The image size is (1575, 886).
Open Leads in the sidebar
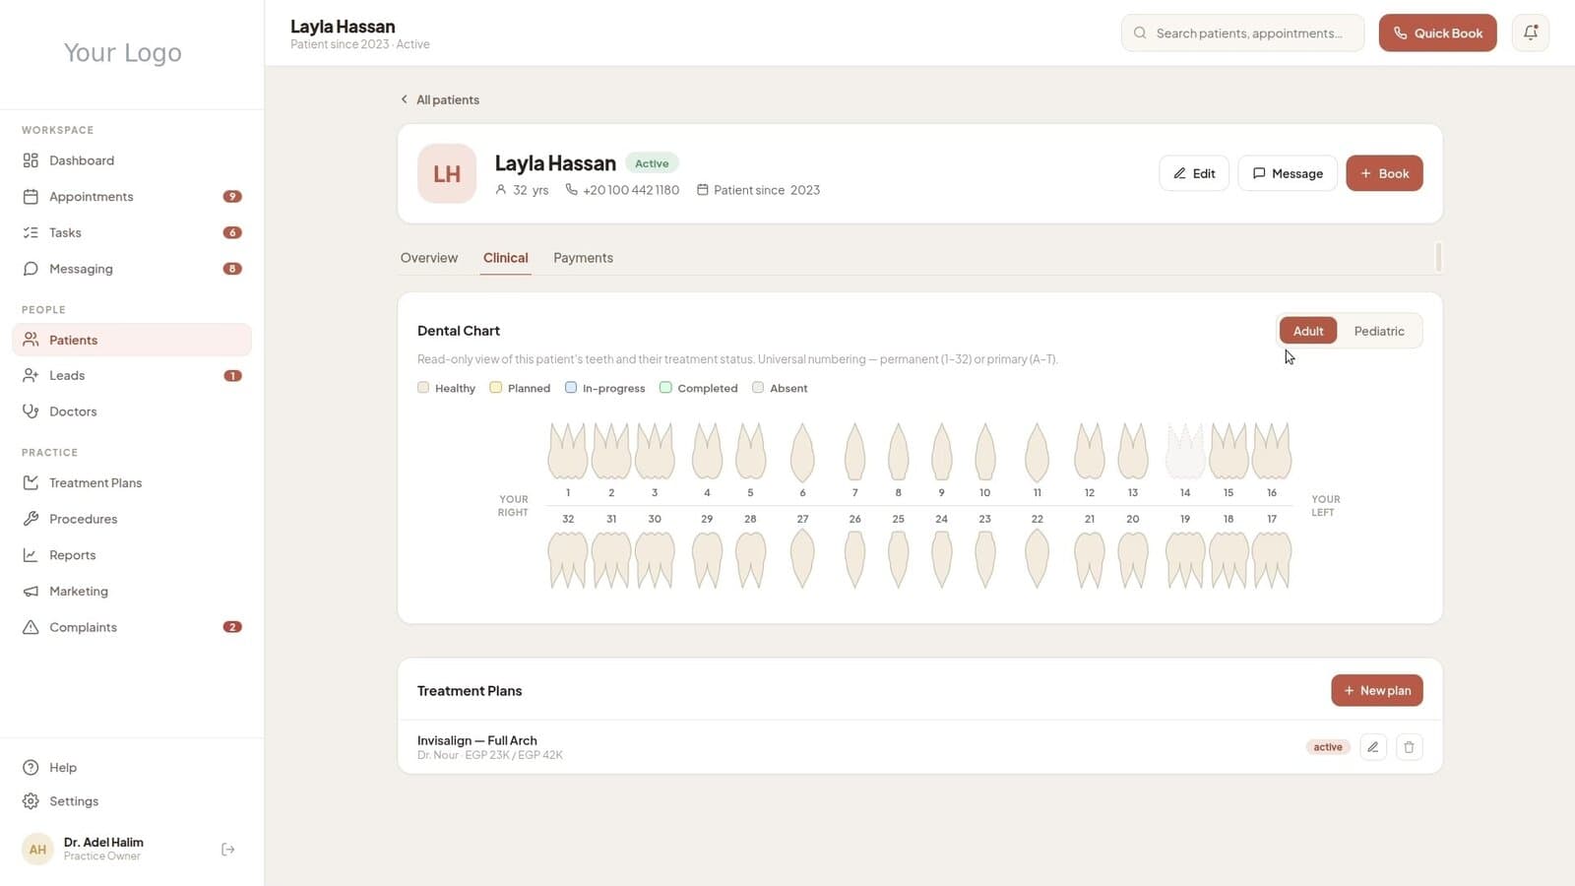131,375
